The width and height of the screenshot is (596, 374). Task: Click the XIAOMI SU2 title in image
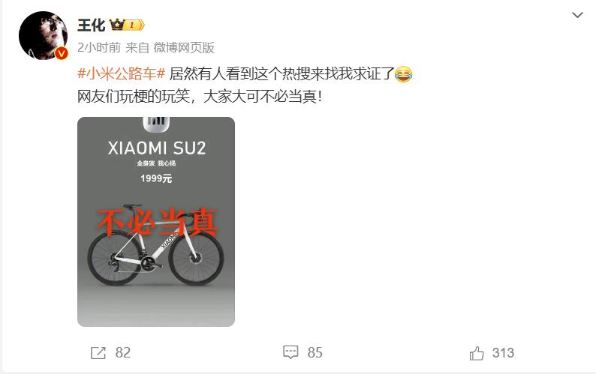[157, 148]
